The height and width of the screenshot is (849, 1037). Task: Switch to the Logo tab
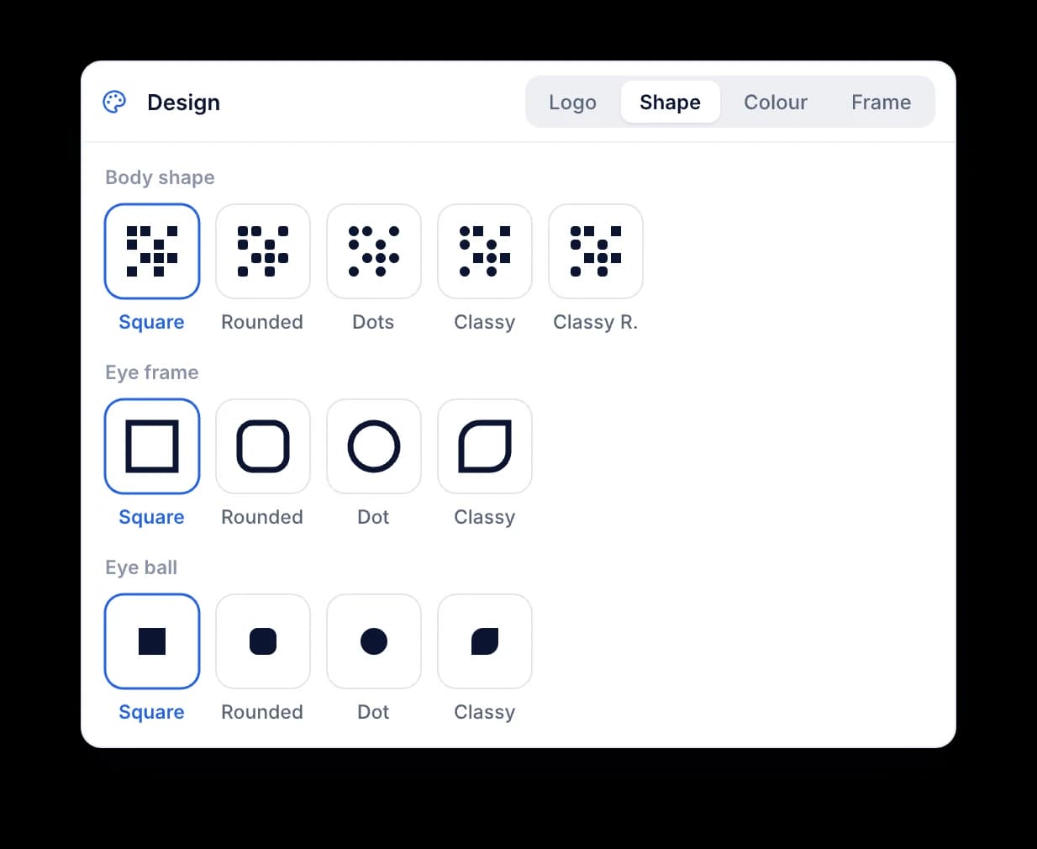point(572,102)
